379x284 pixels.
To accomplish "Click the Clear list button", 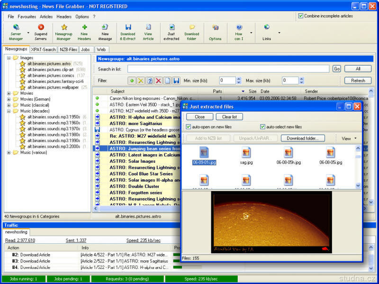I will (x=229, y=116).
